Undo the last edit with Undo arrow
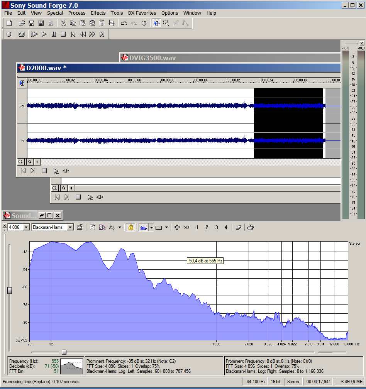 (x=124, y=23)
